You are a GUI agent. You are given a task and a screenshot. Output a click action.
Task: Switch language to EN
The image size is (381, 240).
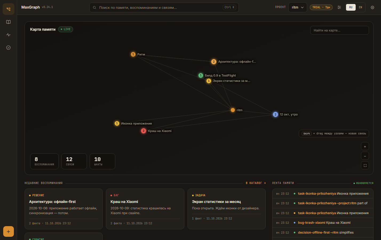coord(360,7)
